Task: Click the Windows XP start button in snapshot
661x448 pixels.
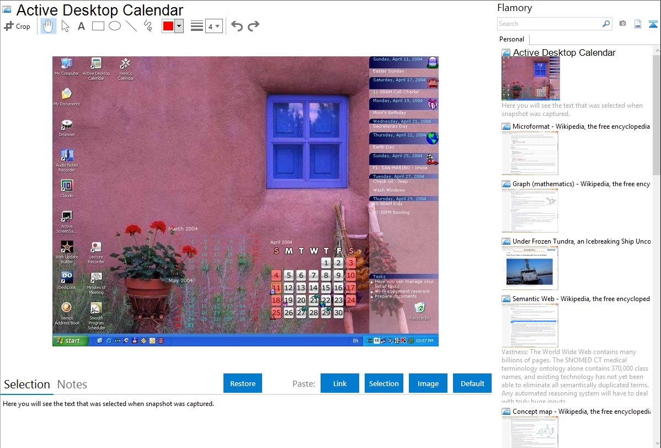Action: tap(70, 340)
